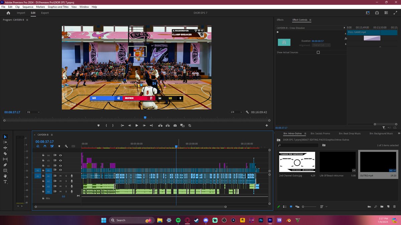Screen dimensions: 401x225
Task: Open the Alignment dropdown in Effect Controls
Action: click(321, 45)
